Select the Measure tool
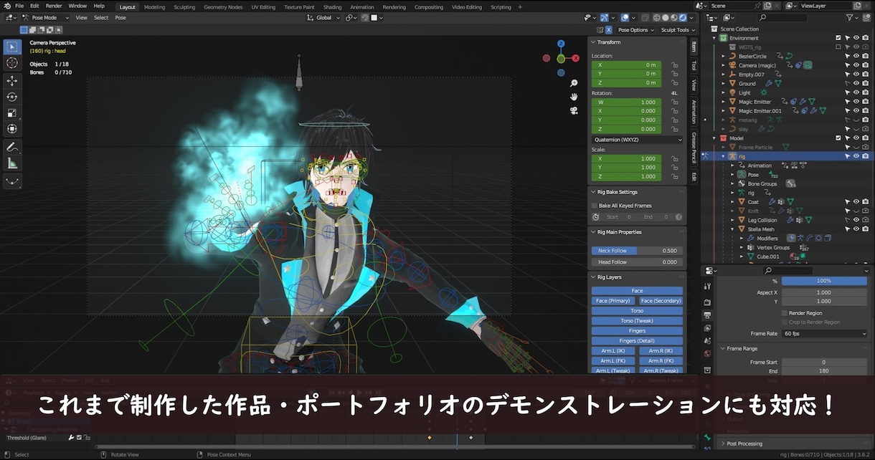This screenshot has height=460, width=875. pyautogui.click(x=12, y=163)
